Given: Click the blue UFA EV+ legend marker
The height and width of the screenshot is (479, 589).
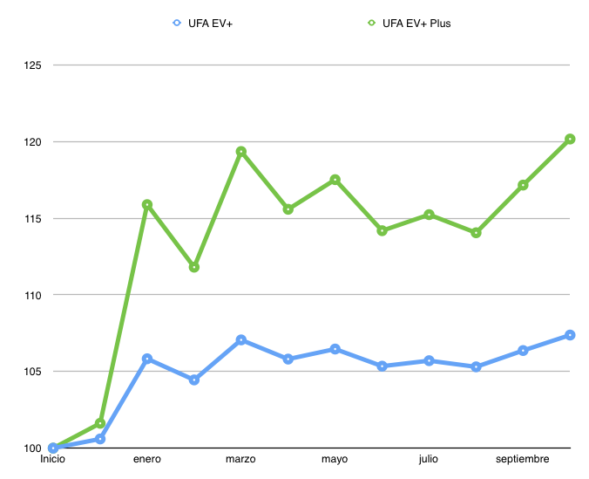Looking at the screenshot, I should coord(177,24).
